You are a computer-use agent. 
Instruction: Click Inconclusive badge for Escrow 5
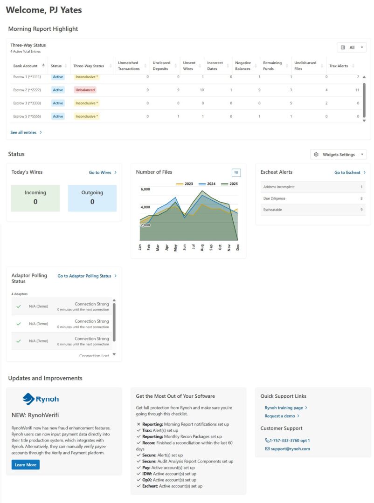[x=86, y=116]
